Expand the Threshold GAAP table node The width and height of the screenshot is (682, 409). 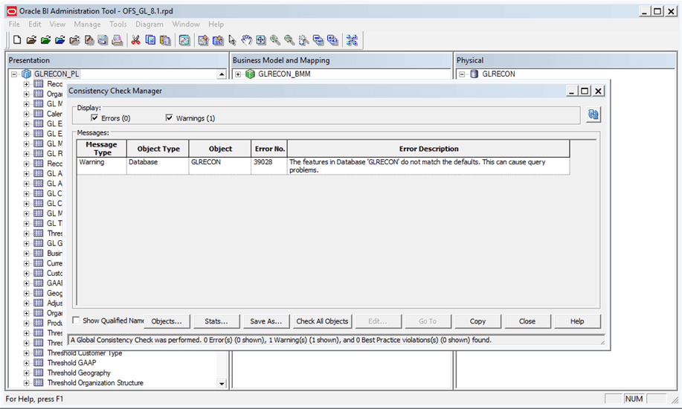click(x=27, y=363)
